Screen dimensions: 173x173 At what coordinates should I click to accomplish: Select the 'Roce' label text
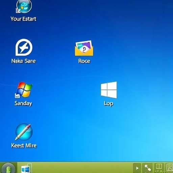click(84, 61)
